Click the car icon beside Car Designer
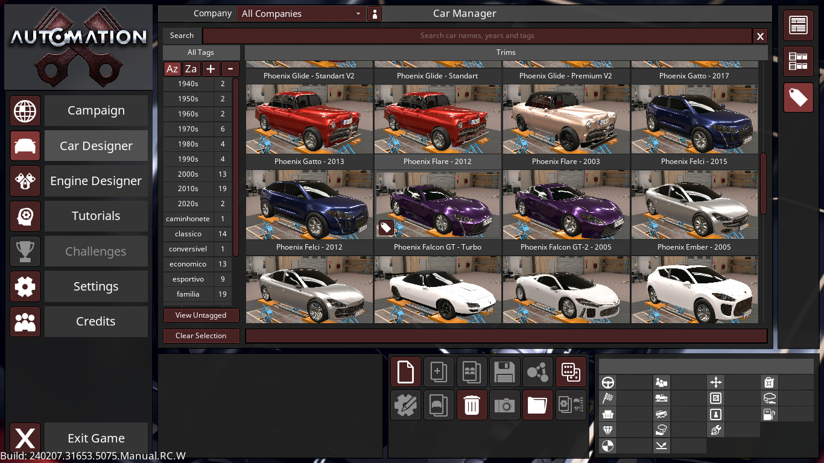 (x=25, y=146)
